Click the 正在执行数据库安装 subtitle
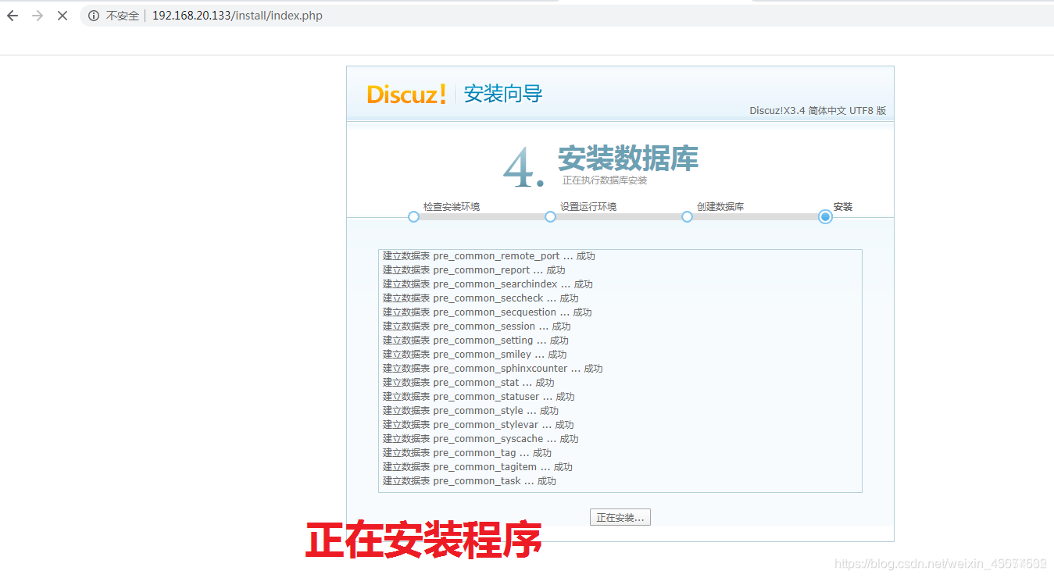This screenshot has height=578, width=1054. click(605, 180)
